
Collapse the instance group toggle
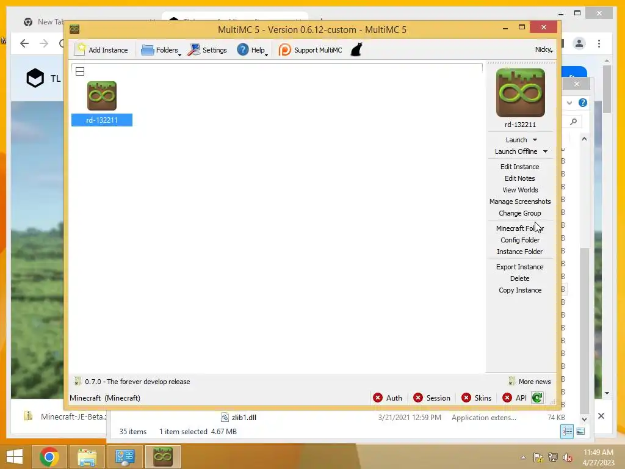point(80,71)
